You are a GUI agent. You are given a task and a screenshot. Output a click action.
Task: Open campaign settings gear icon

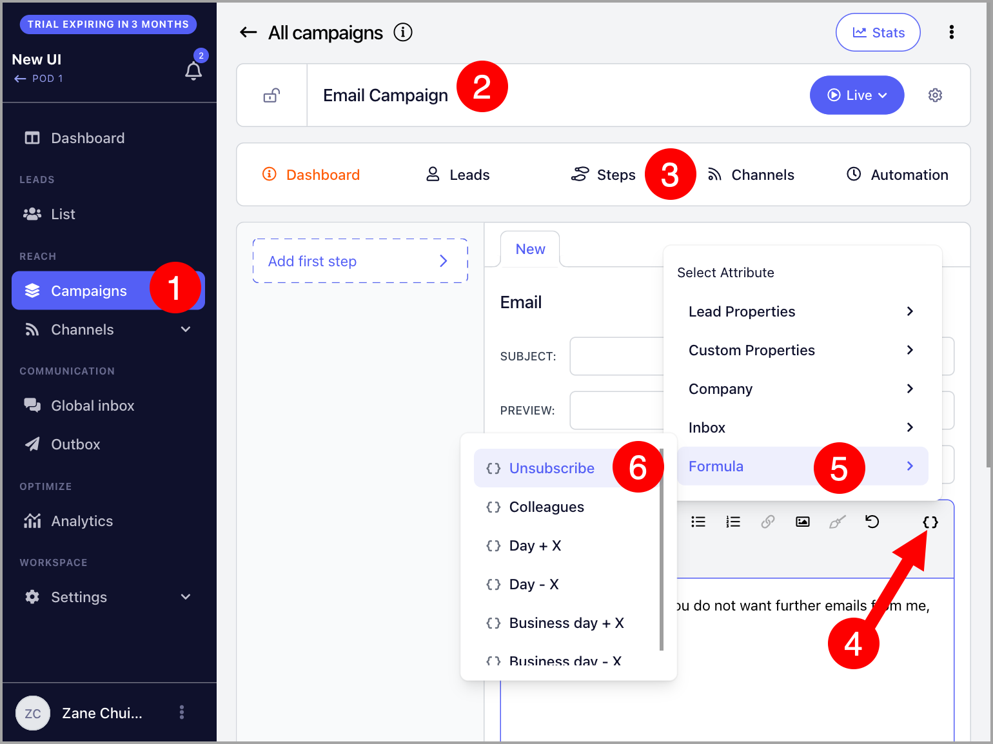click(935, 95)
